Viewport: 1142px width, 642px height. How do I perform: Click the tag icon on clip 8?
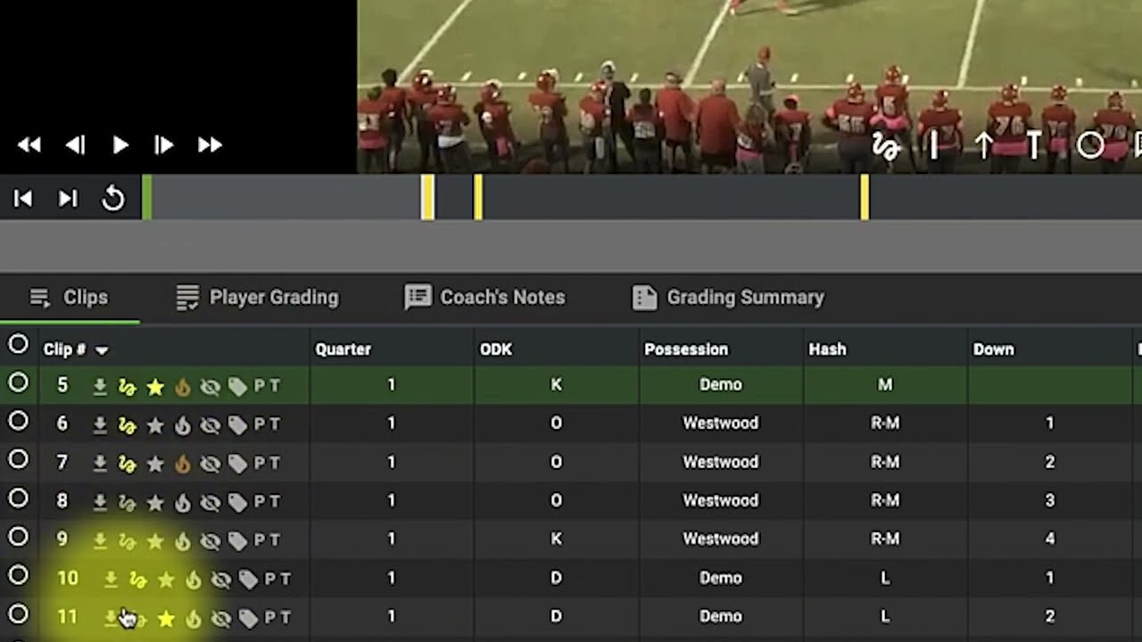tap(237, 502)
